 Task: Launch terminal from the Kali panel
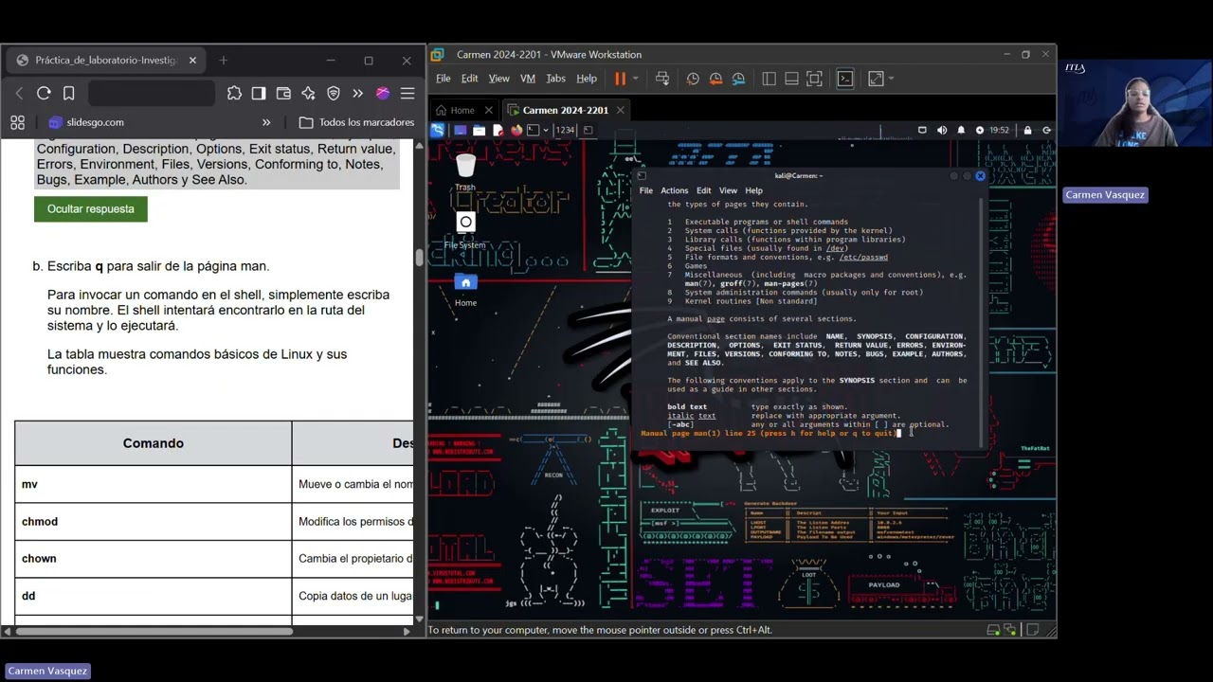pyautogui.click(x=533, y=130)
